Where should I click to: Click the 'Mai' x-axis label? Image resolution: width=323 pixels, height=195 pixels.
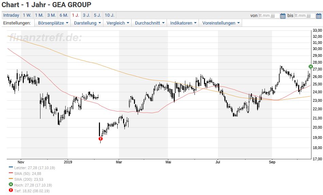tap(168, 162)
